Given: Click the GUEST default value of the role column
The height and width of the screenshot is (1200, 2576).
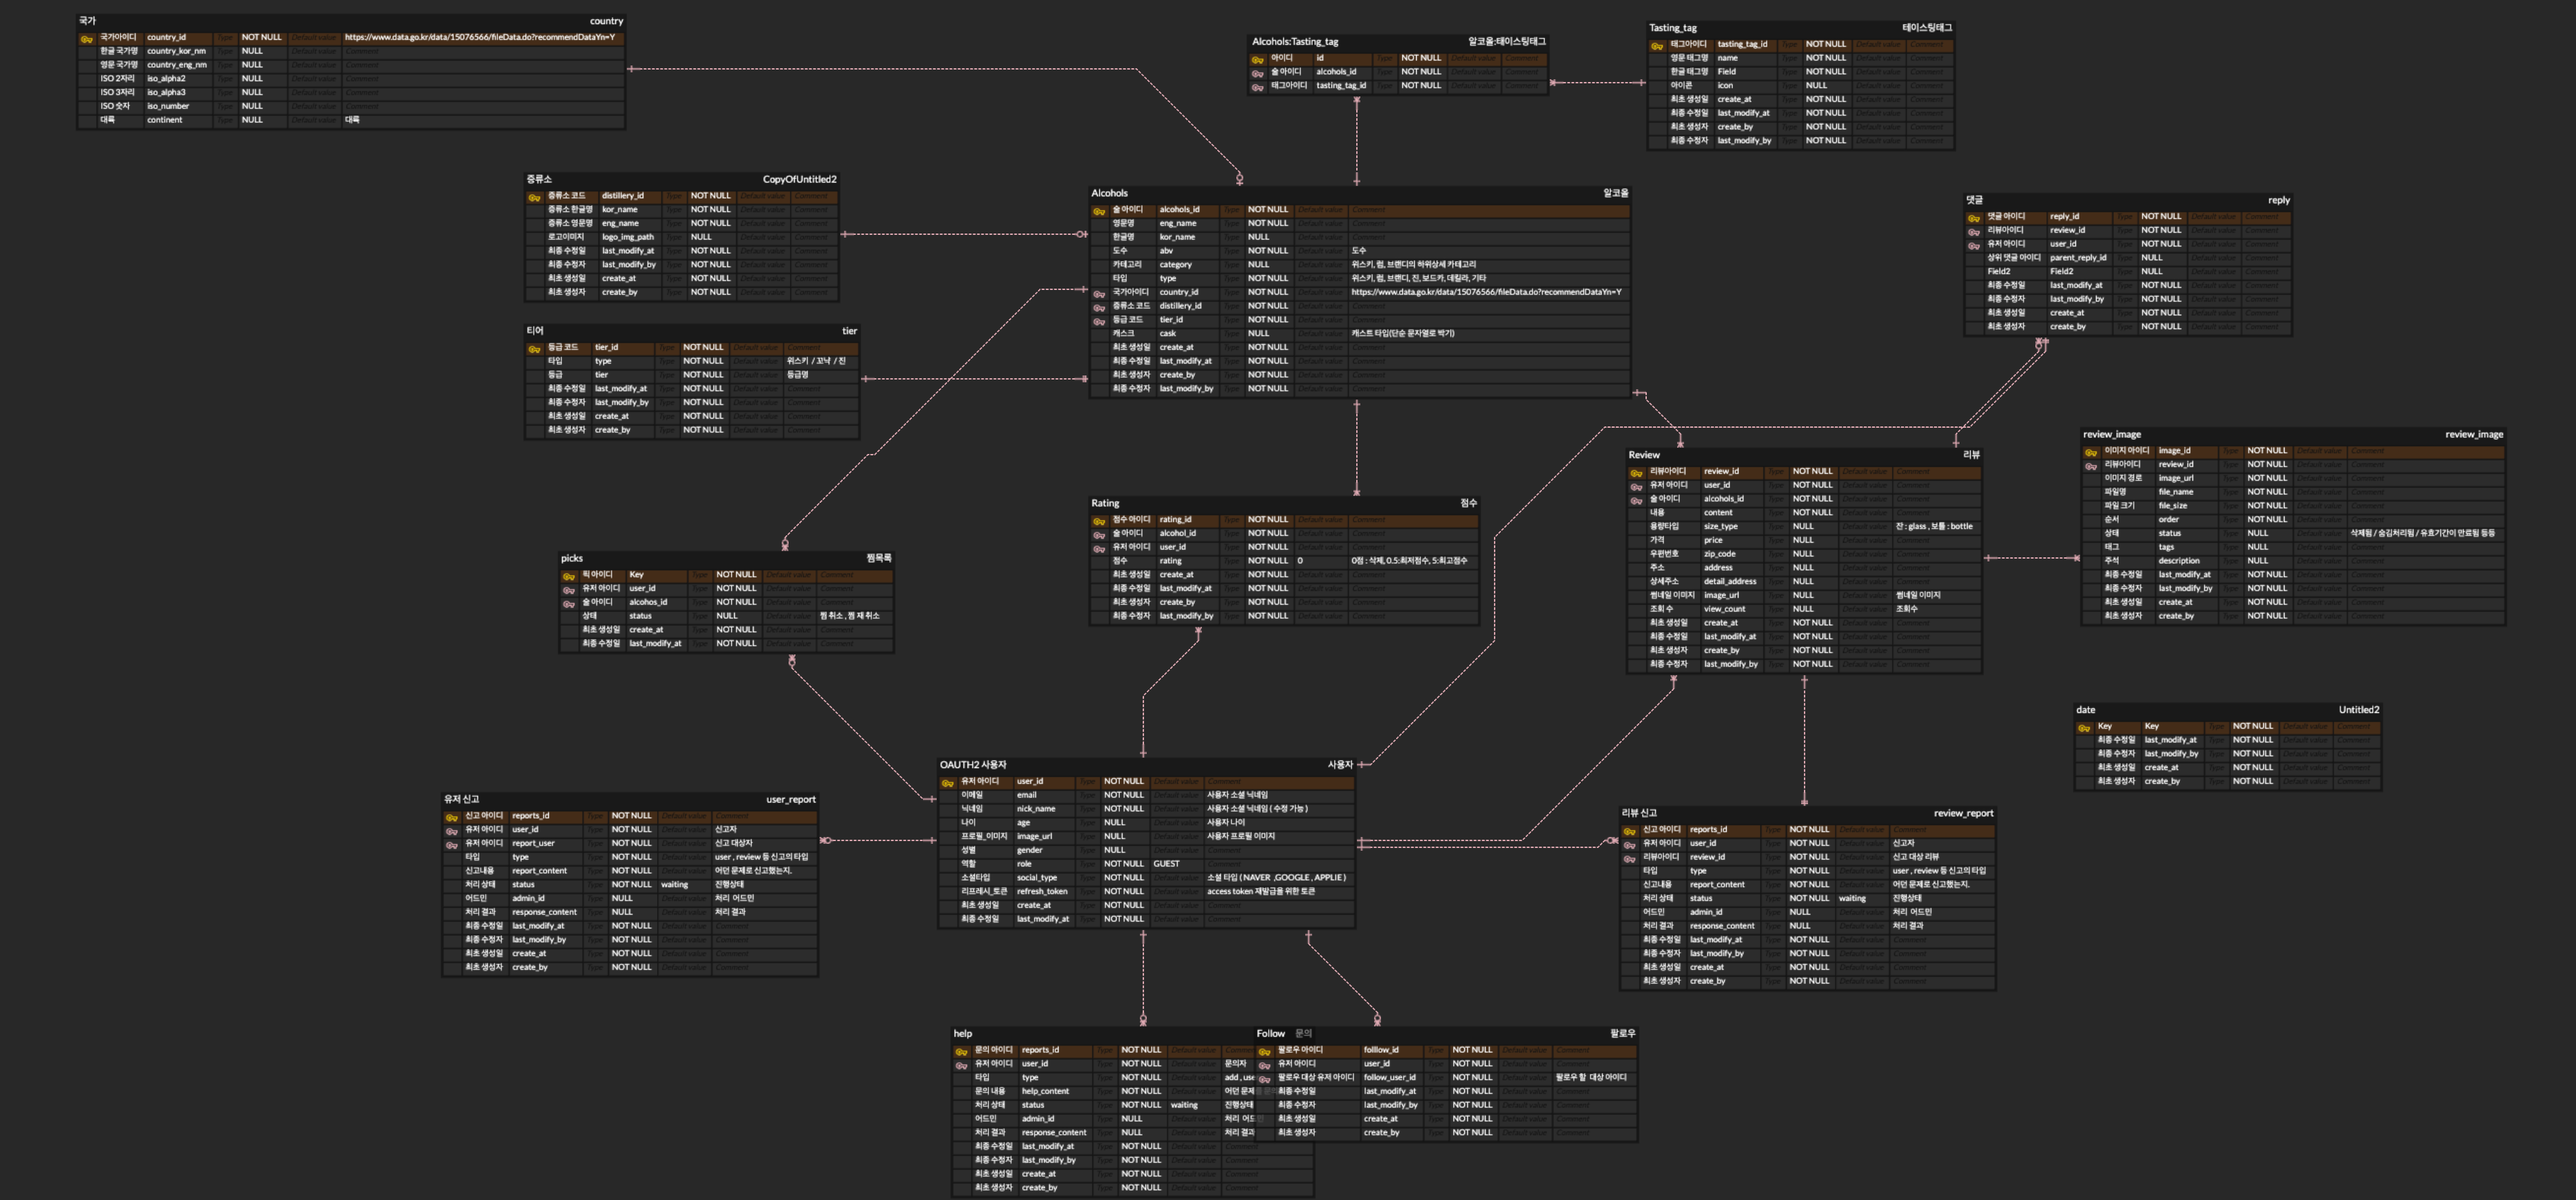Looking at the screenshot, I should coord(1166,864).
